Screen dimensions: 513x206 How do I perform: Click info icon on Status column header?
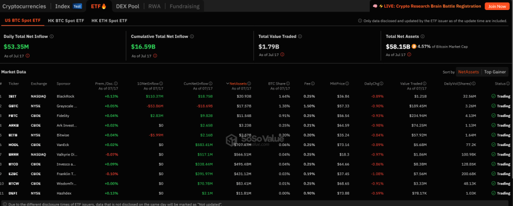508,83
